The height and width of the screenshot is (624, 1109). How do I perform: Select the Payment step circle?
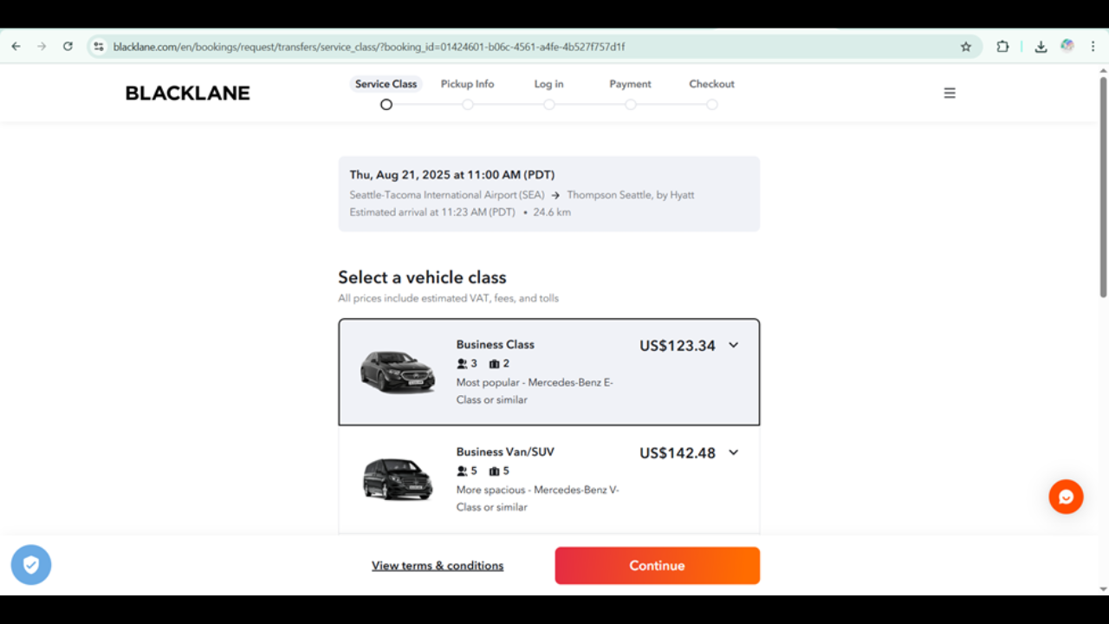tap(631, 105)
